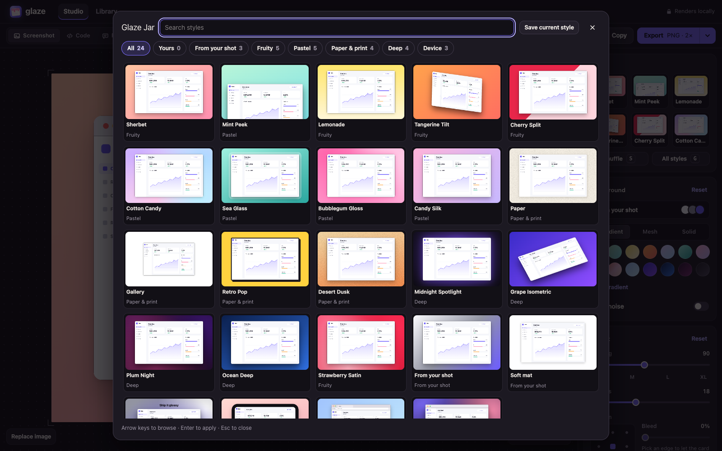The image size is (722, 451).
Task: Choose the Retro Pop style
Action: (x=265, y=269)
